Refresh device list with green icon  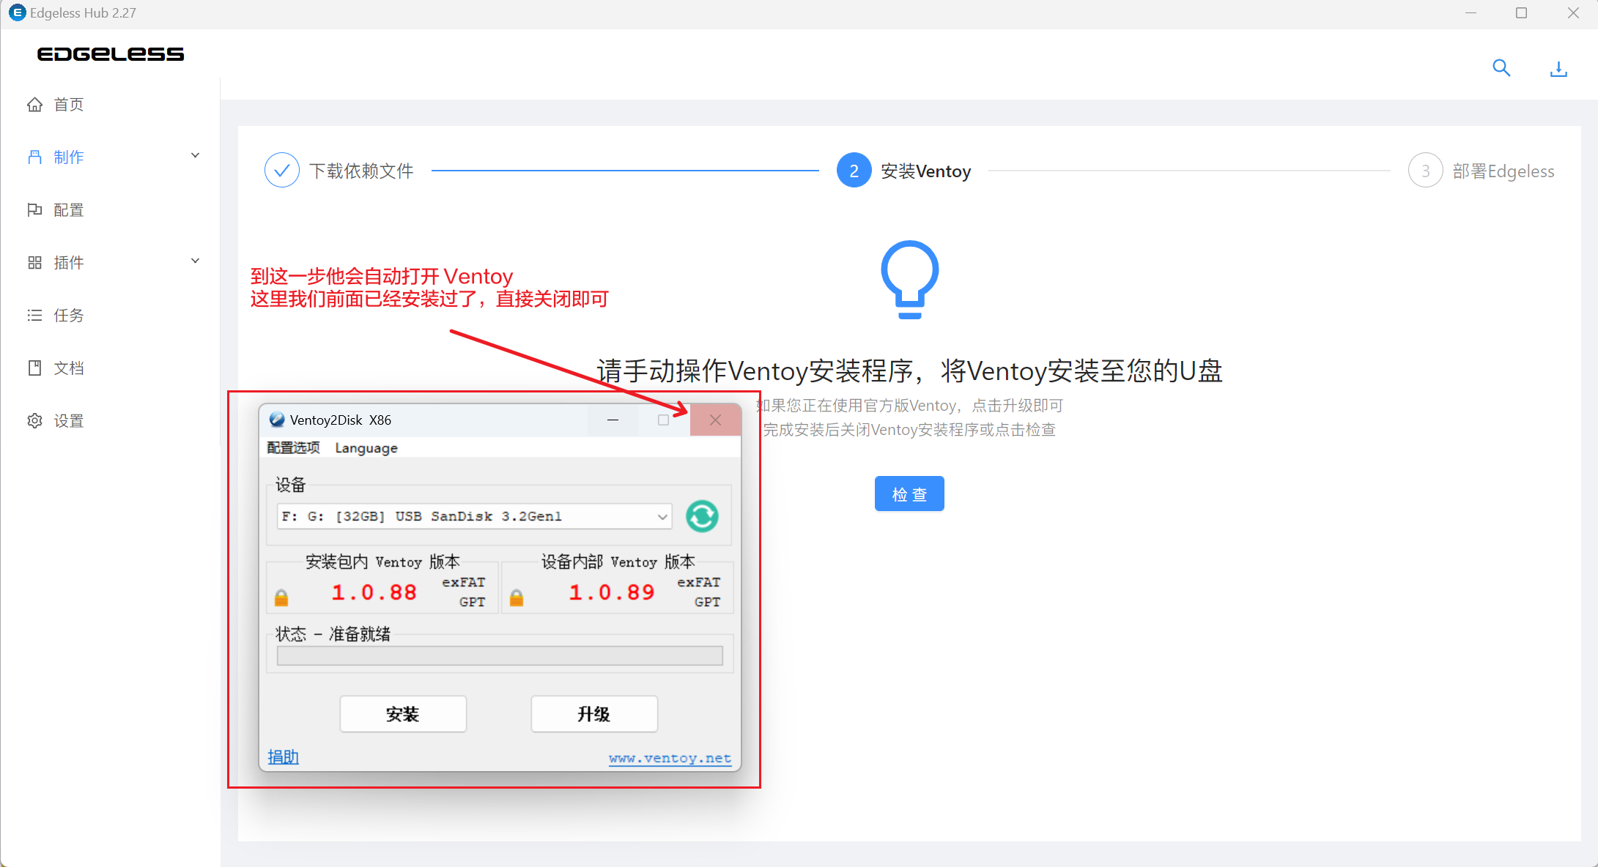(x=702, y=516)
